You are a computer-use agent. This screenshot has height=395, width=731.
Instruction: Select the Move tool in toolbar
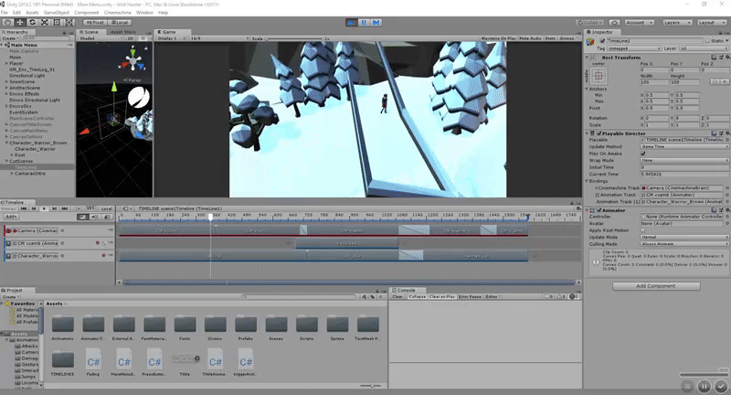pyautogui.click(x=20, y=21)
